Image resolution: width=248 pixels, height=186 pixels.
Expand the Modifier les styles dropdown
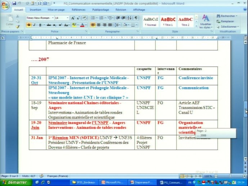coord(206,22)
